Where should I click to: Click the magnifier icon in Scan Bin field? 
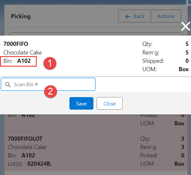8,85
